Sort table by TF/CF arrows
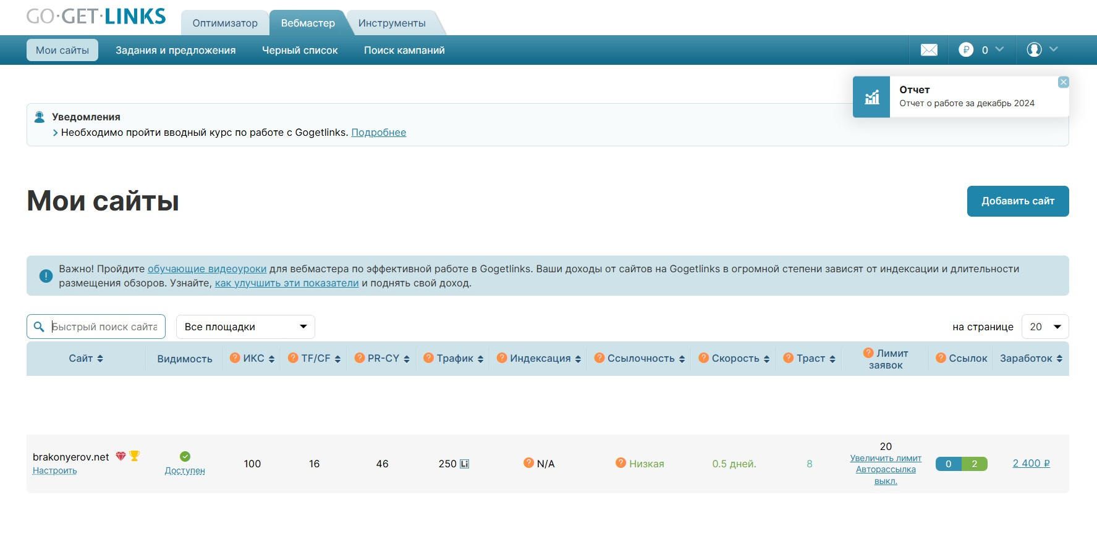Screen dimensions: 1097x550 [337, 359]
